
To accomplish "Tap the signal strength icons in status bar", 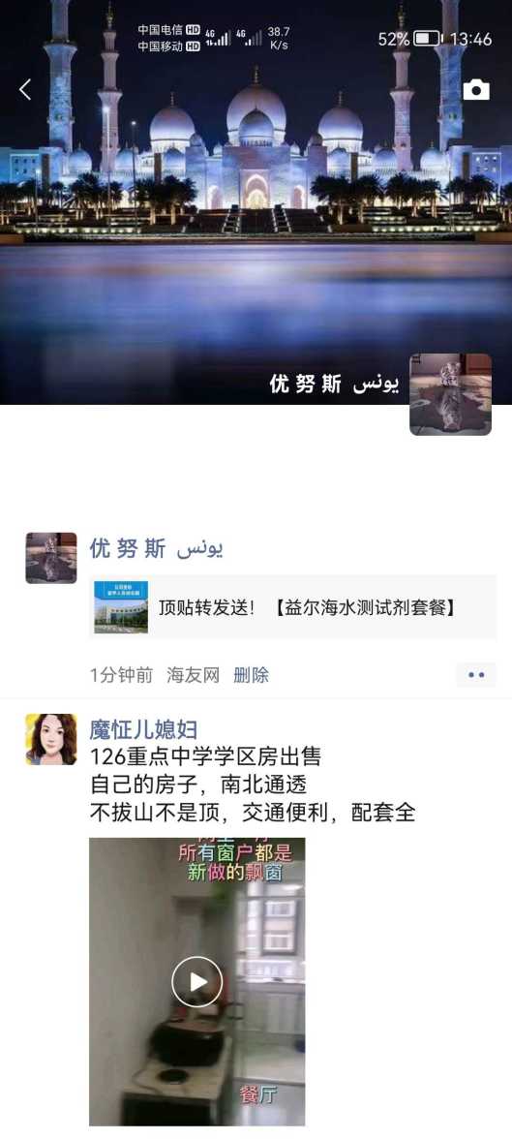I will click(x=233, y=39).
